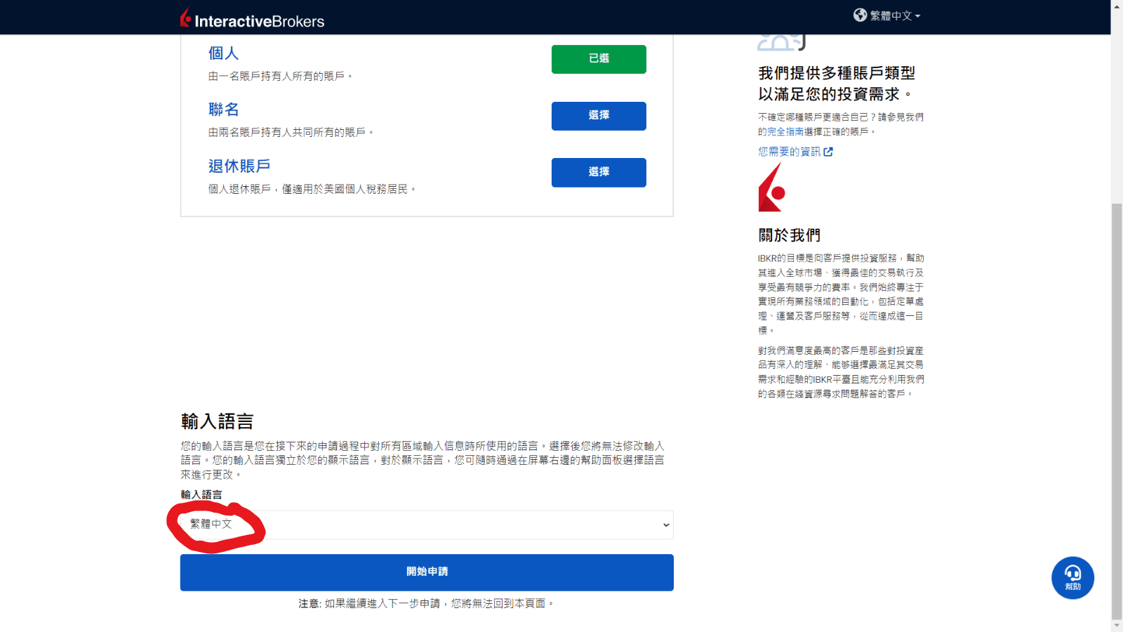1123x632 pixels.
Task: Open the 幫助 help chat bubble
Action: coord(1072,577)
